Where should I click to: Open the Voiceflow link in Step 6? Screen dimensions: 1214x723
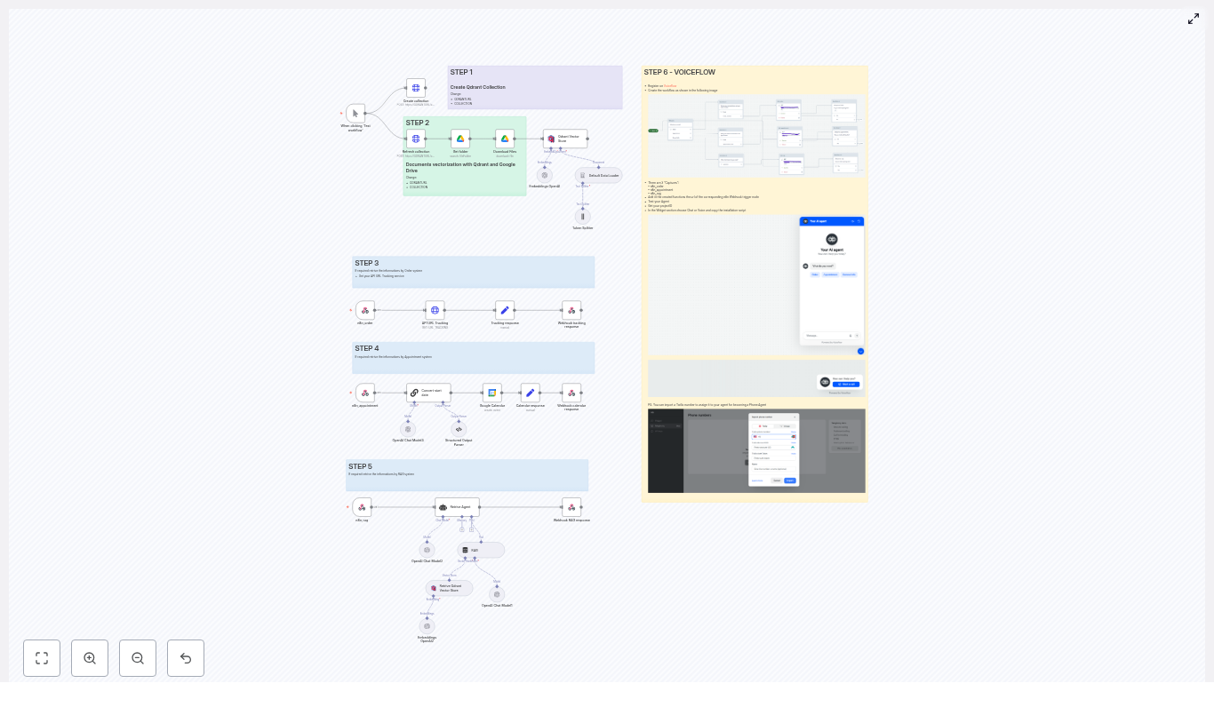pos(670,85)
